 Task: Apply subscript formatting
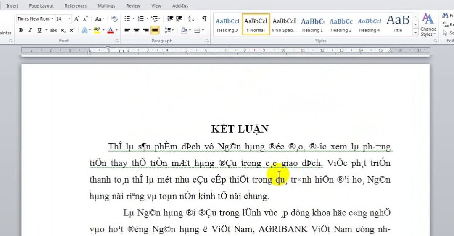[63, 30]
